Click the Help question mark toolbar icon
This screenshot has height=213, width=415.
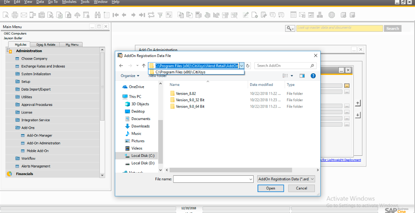click(x=332, y=15)
